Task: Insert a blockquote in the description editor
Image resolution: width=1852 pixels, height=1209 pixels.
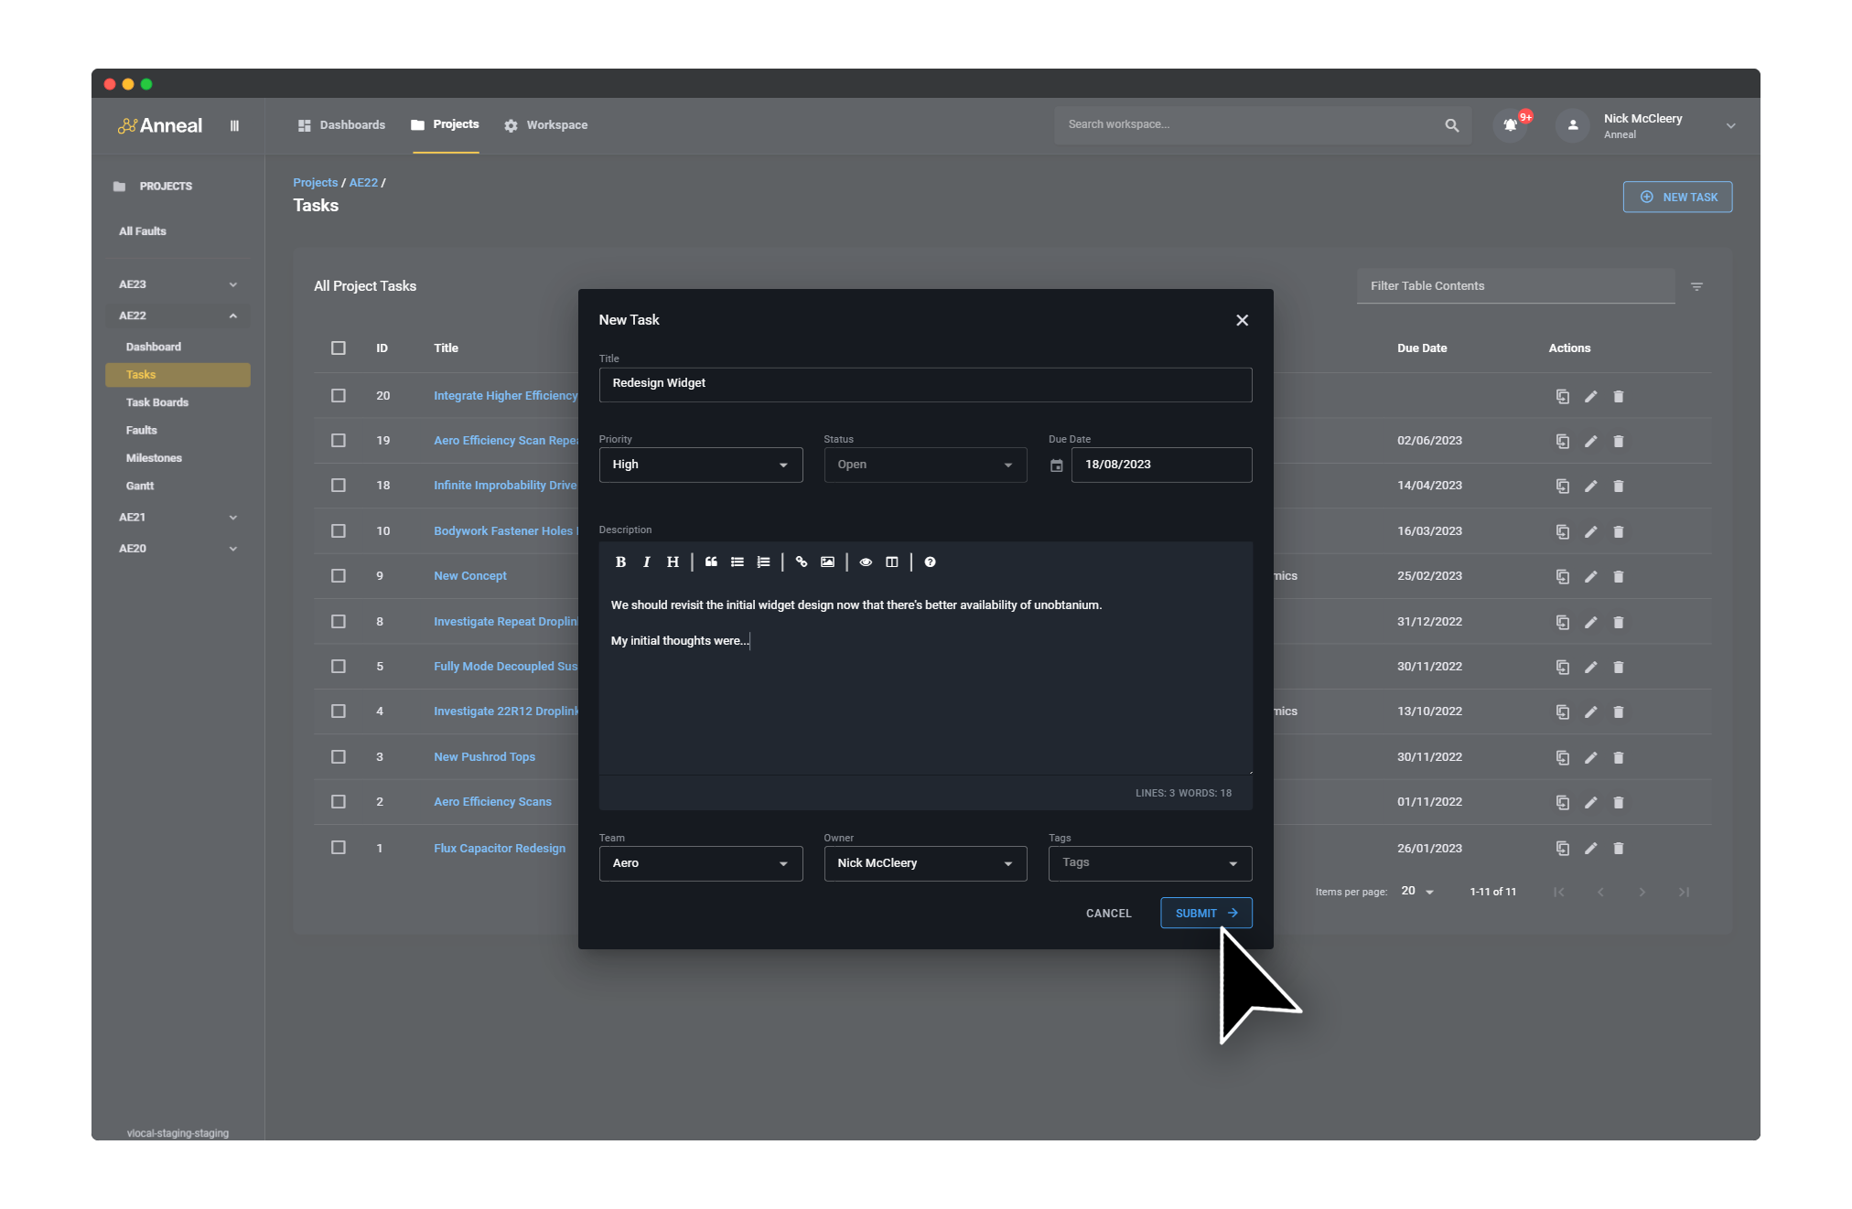Action: coord(711,562)
